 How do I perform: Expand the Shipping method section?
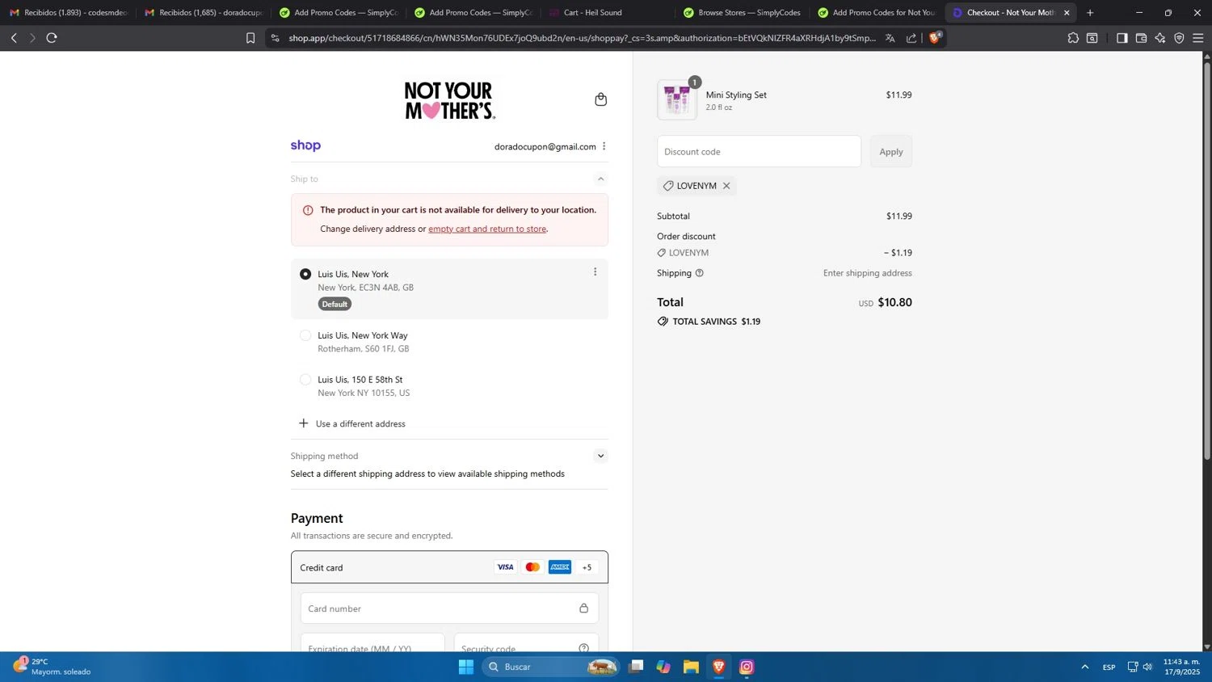click(x=600, y=456)
